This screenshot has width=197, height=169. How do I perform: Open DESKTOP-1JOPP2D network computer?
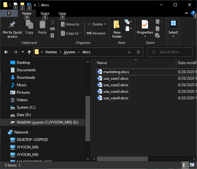click(x=32, y=140)
